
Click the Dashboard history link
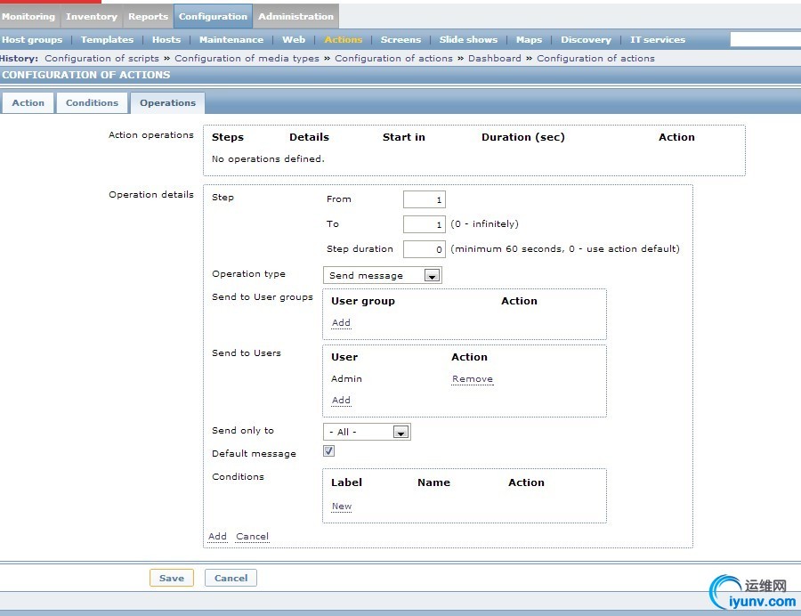[x=494, y=59]
